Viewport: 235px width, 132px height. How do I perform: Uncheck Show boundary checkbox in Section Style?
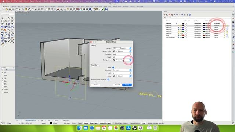(113, 67)
